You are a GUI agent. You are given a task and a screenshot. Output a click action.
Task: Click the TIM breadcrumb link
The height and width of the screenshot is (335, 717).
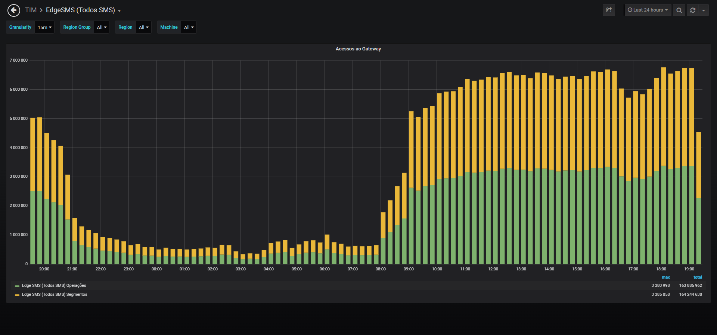point(31,10)
